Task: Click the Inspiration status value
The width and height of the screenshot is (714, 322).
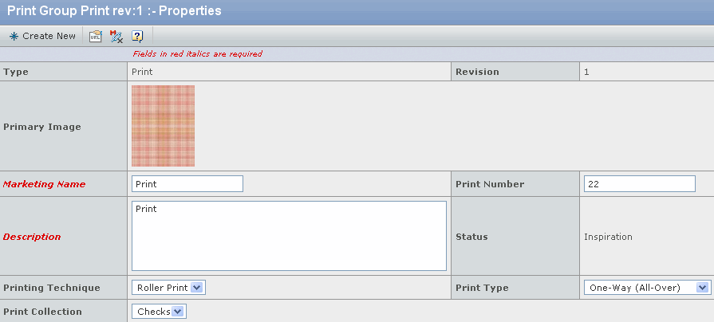Action: pos(608,237)
